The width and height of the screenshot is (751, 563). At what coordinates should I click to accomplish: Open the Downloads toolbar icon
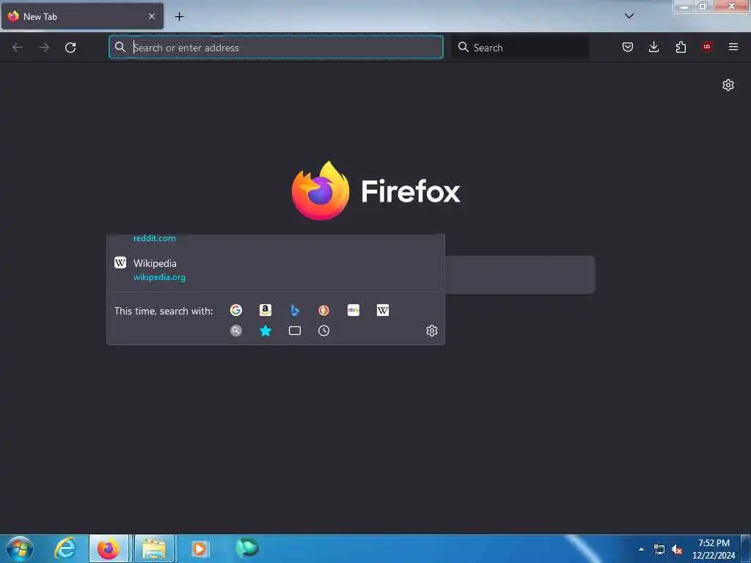point(653,47)
